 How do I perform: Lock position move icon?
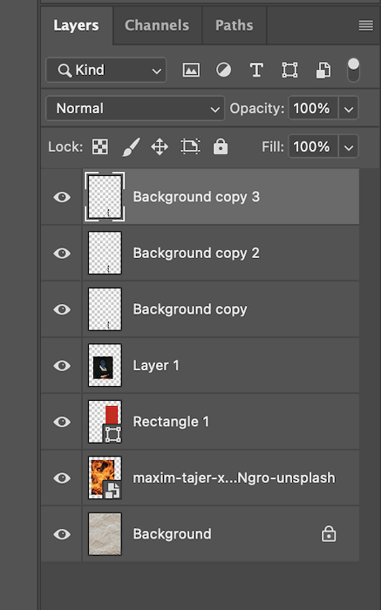(x=160, y=147)
